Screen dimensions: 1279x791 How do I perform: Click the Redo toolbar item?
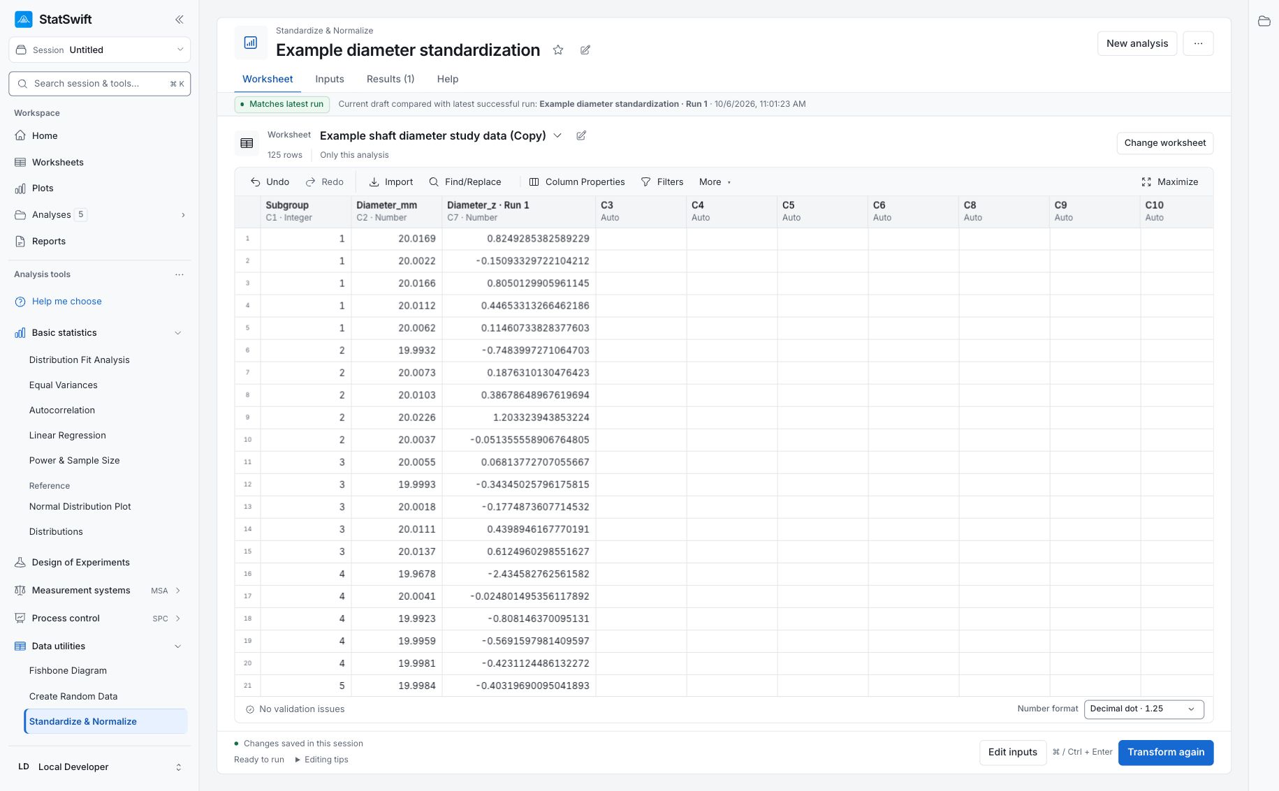325,182
